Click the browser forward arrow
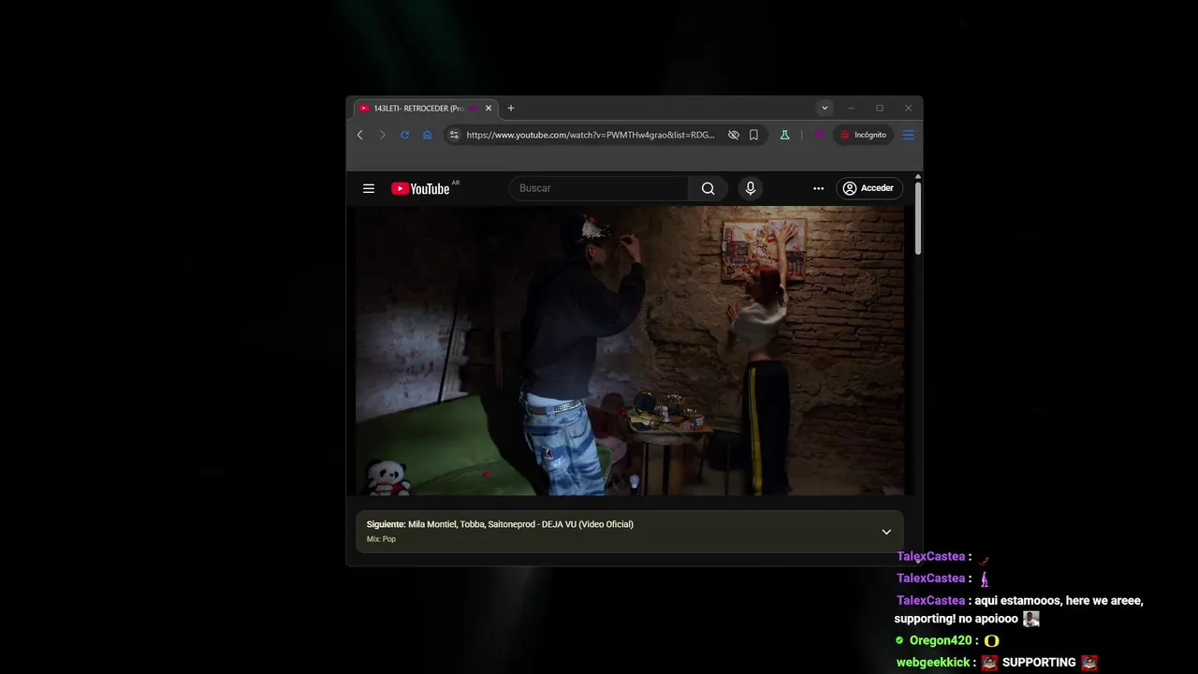The width and height of the screenshot is (1198, 674). [x=382, y=135]
